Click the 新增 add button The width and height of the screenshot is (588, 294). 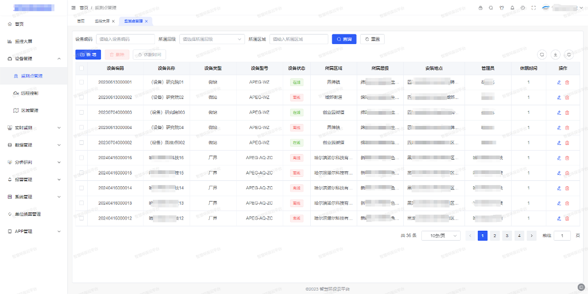pyautogui.click(x=88, y=54)
